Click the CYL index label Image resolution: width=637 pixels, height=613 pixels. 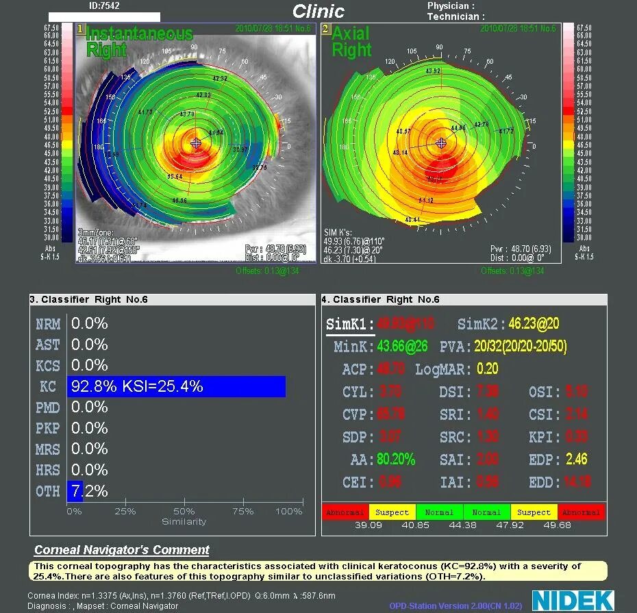click(x=358, y=392)
